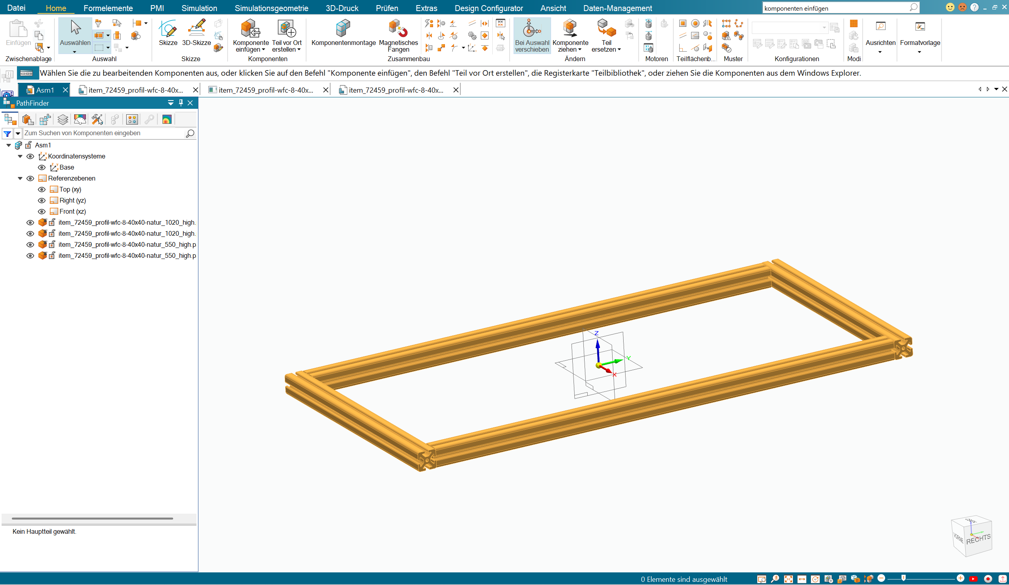Activate the Magnetisches Fangen tool
This screenshot has height=585, width=1009.
tap(398, 29)
